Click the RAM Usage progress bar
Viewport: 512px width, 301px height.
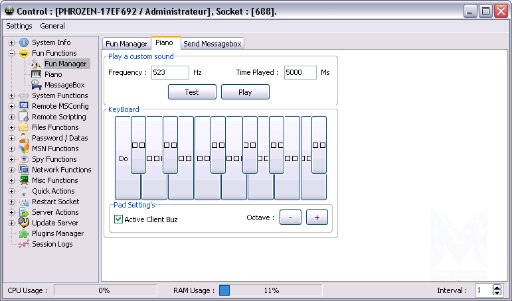270,290
